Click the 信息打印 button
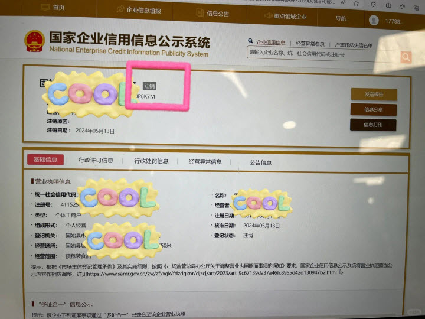The height and width of the screenshot is (319, 425). tap(373, 125)
